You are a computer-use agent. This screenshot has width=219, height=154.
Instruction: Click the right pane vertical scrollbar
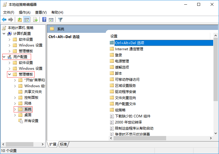(x=216, y=87)
